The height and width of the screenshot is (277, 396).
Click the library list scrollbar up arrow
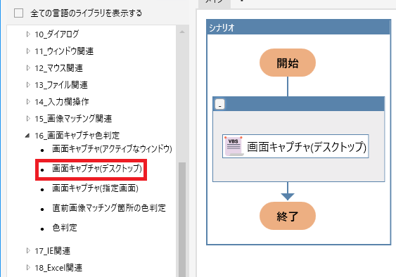182,32
